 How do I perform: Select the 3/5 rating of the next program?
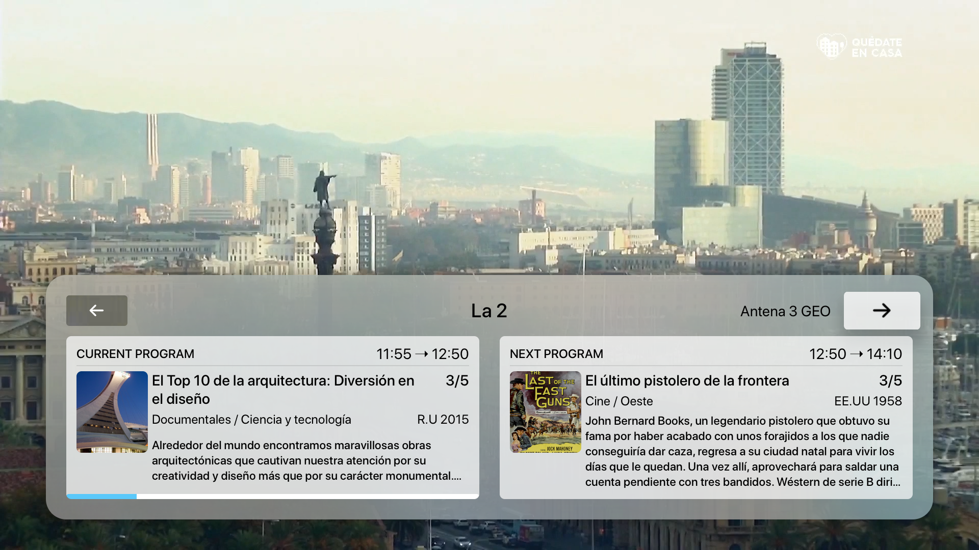(x=890, y=381)
